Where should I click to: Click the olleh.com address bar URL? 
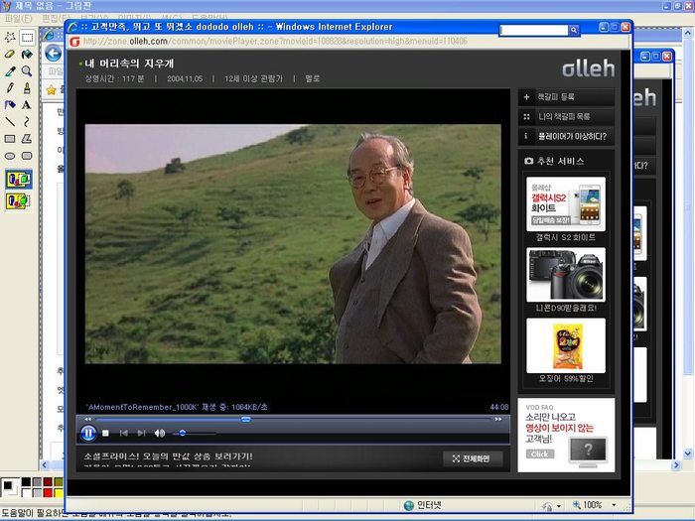tap(275, 42)
